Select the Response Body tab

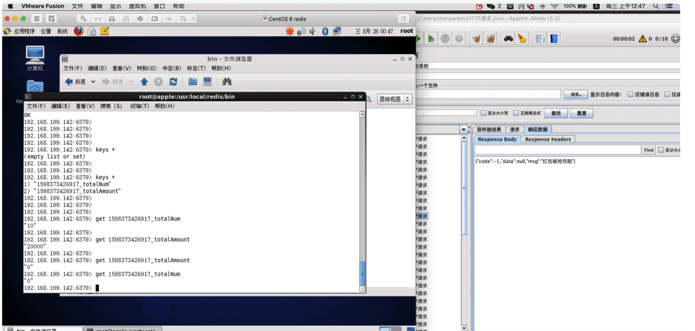(497, 139)
